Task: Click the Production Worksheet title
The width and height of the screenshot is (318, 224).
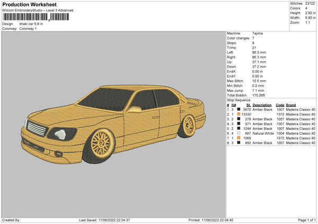Action: point(30,5)
